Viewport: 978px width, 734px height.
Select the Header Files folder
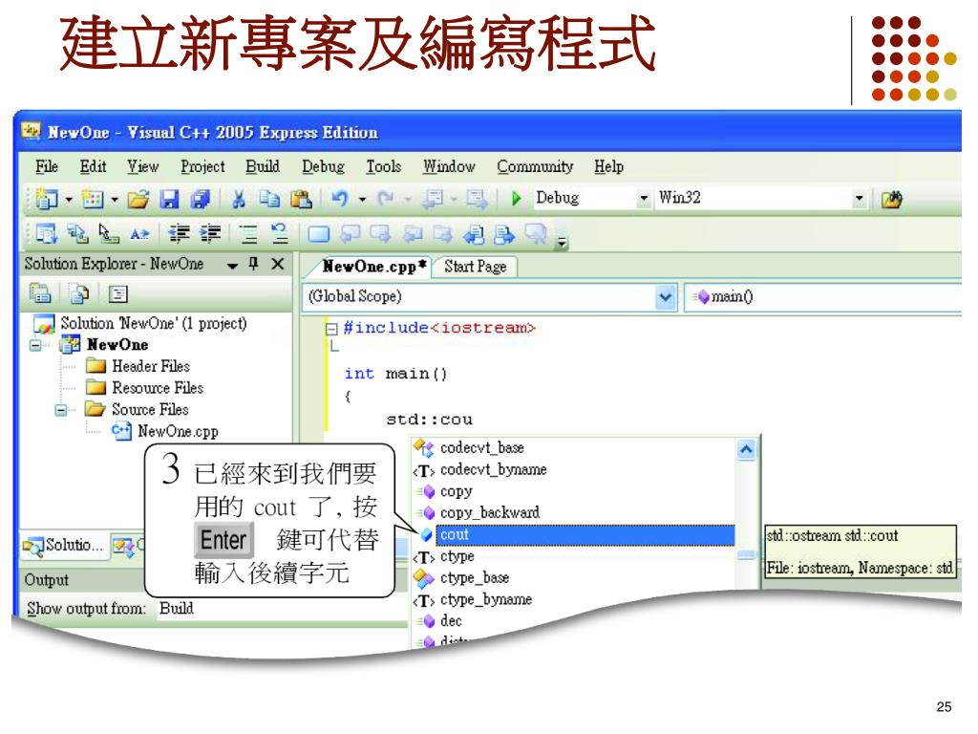click(x=150, y=366)
